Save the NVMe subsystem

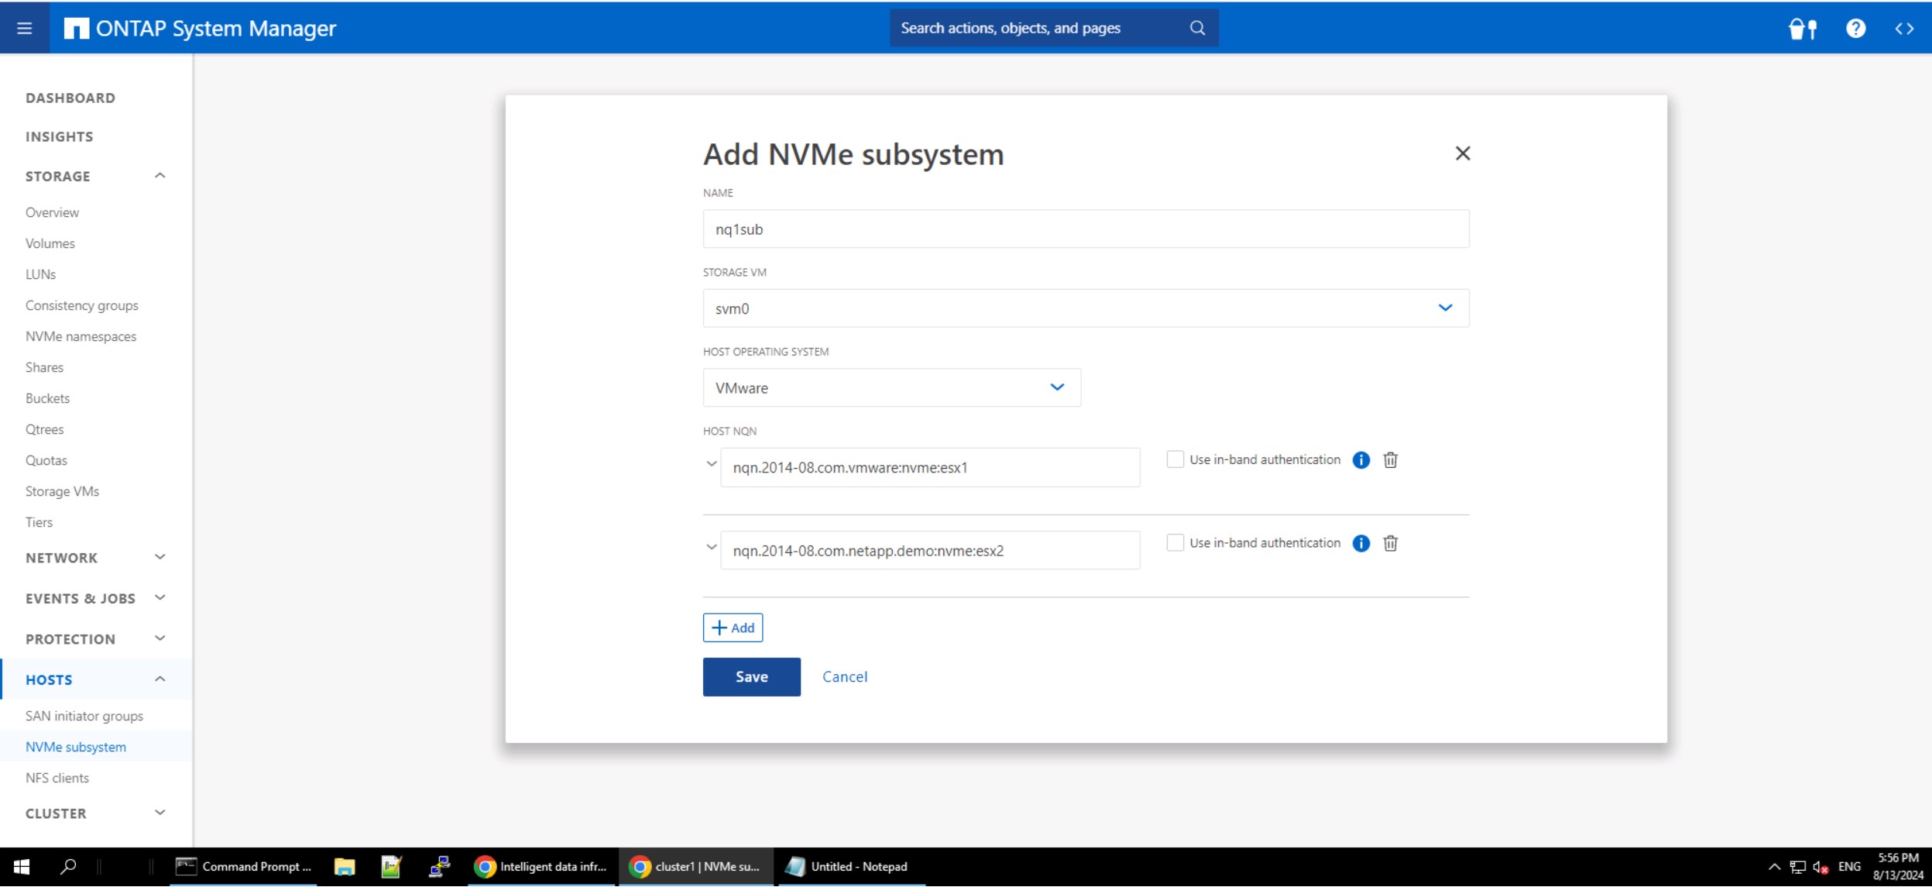[751, 677]
